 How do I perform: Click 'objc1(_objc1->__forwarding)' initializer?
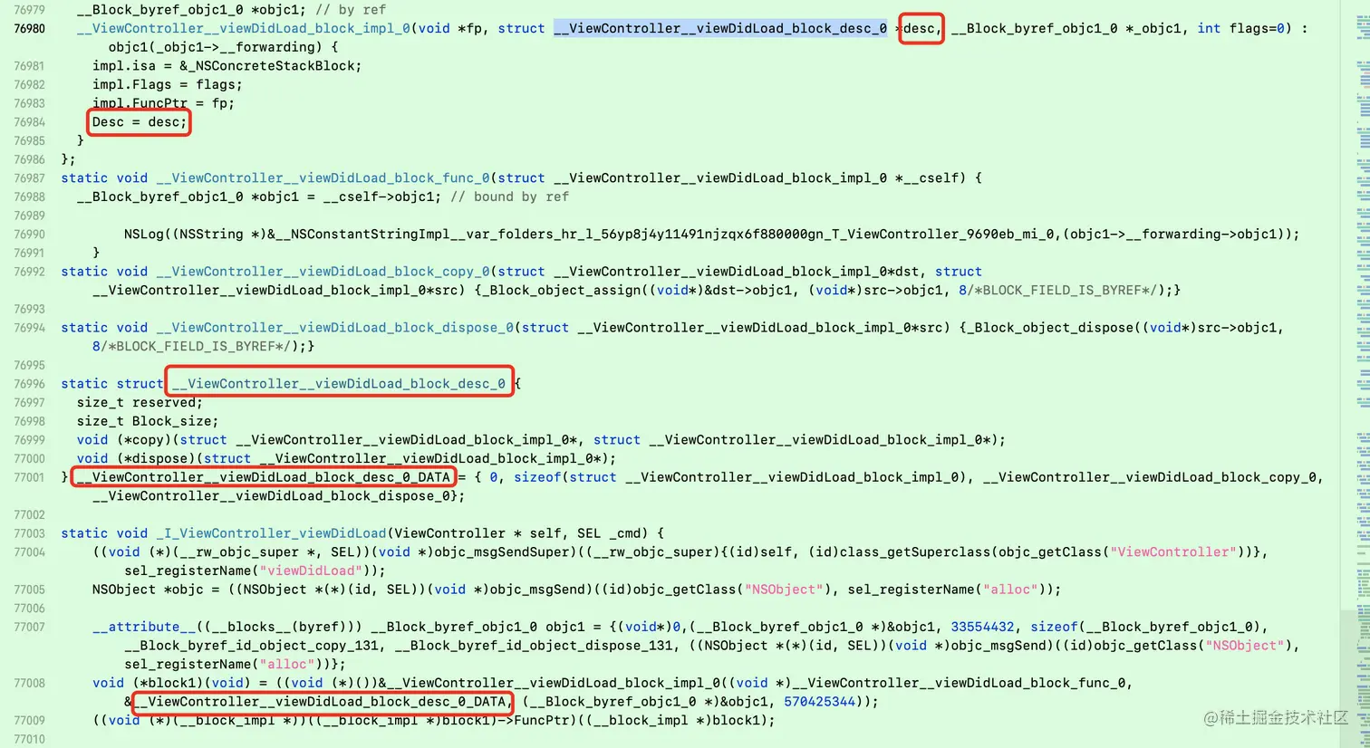tap(215, 47)
